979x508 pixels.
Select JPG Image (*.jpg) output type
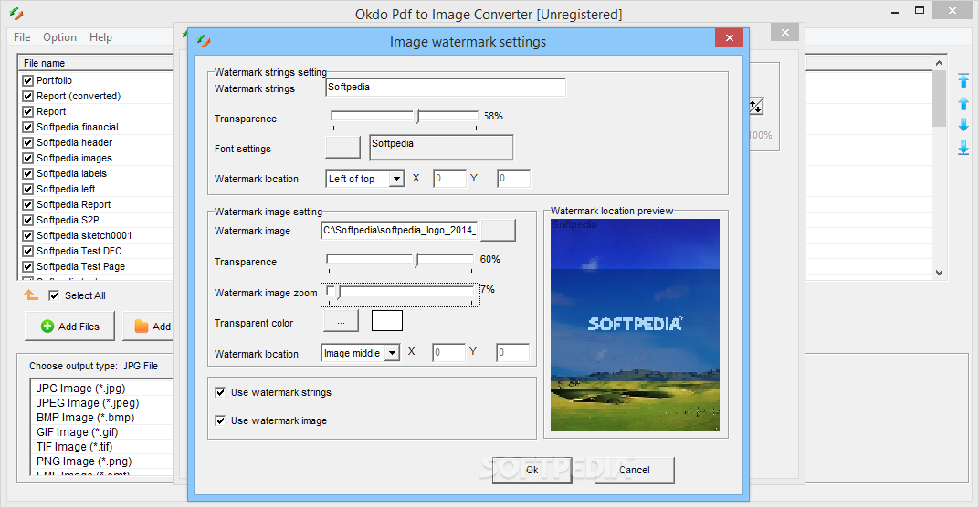80,389
